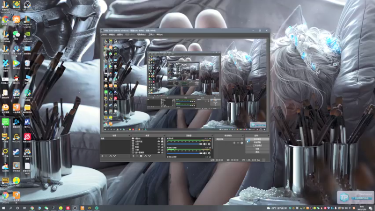Undock Scene Transitions panel via header icon
The width and height of the screenshot is (375, 211).
click(243, 135)
